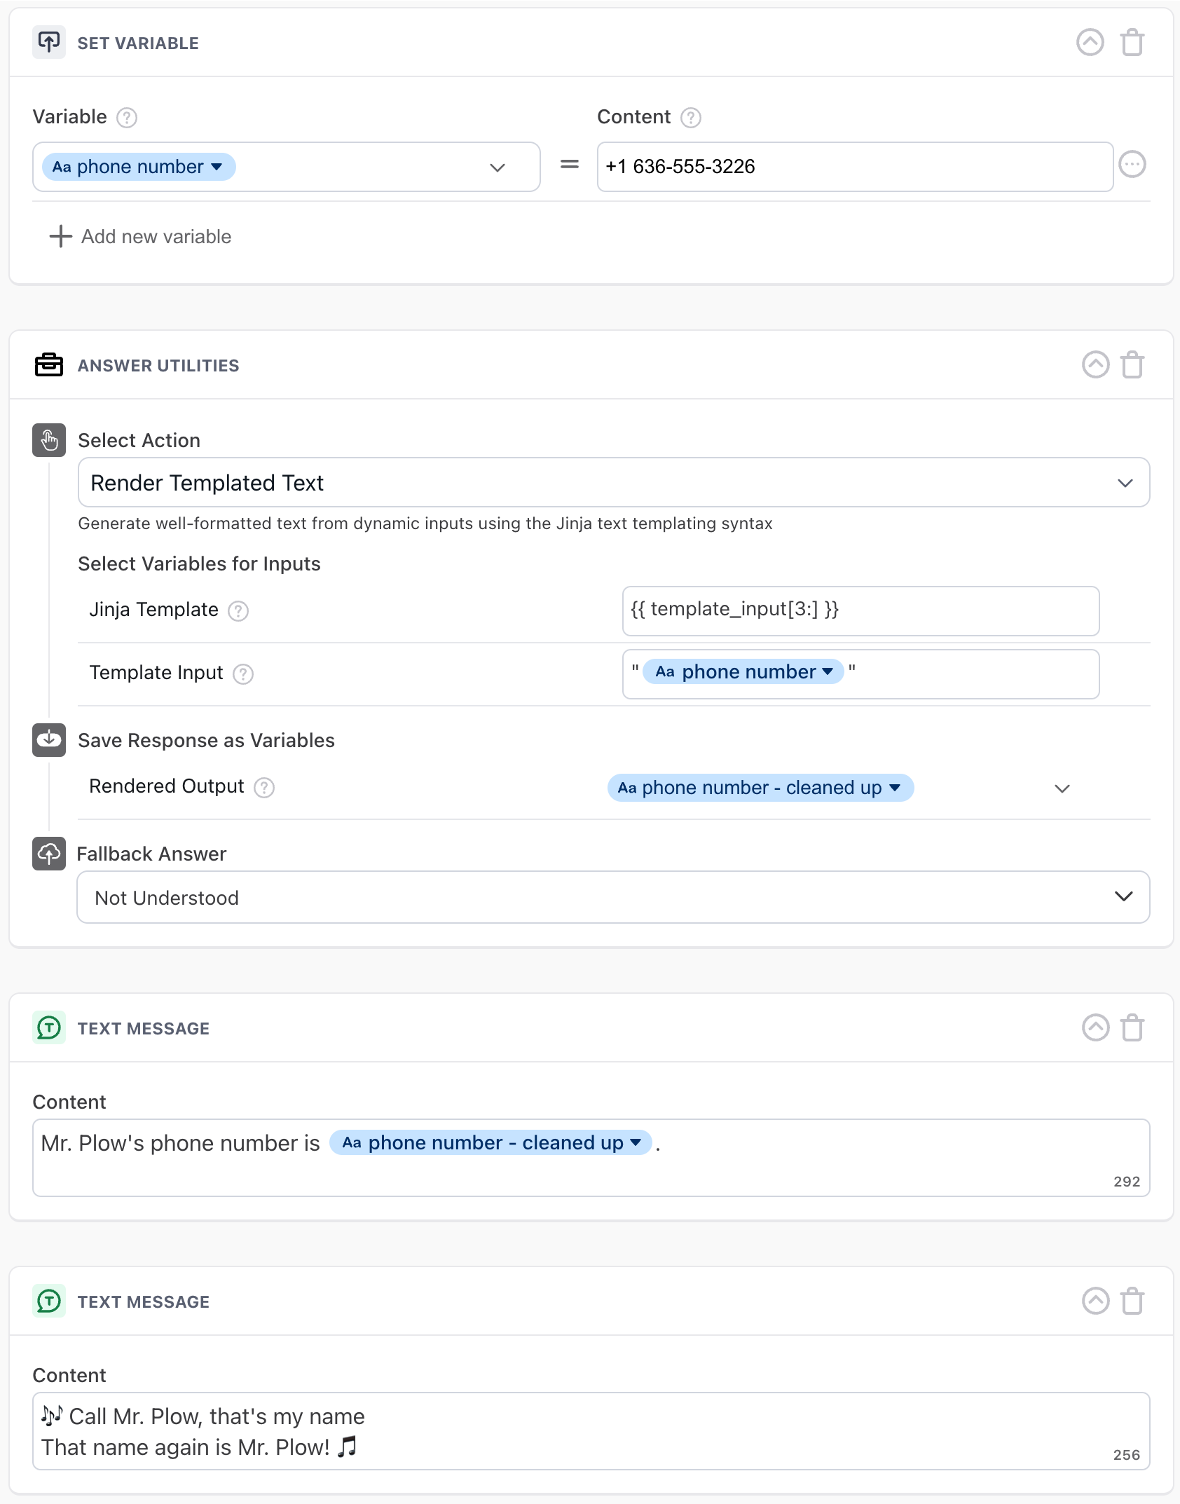Click phone number chip in Template Input

pos(743,672)
